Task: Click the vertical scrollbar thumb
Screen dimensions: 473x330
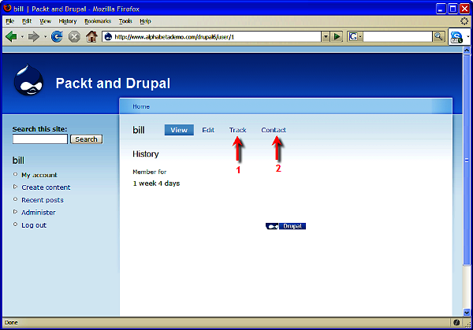Action: point(467,160)
